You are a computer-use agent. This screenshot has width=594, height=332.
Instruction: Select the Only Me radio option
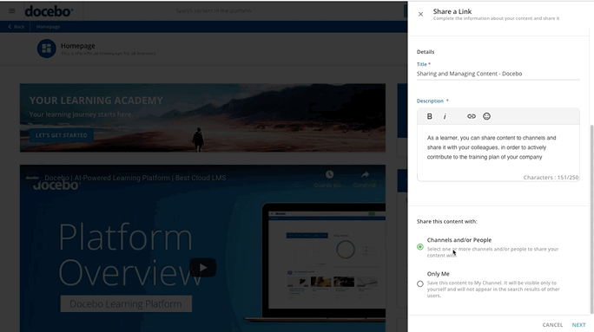coord(420,283)
